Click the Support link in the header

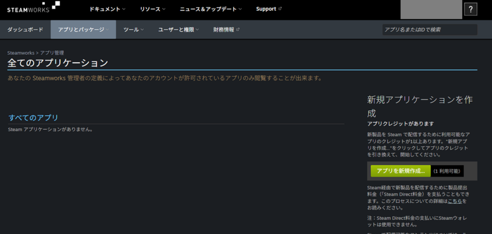tap(266, 9)
